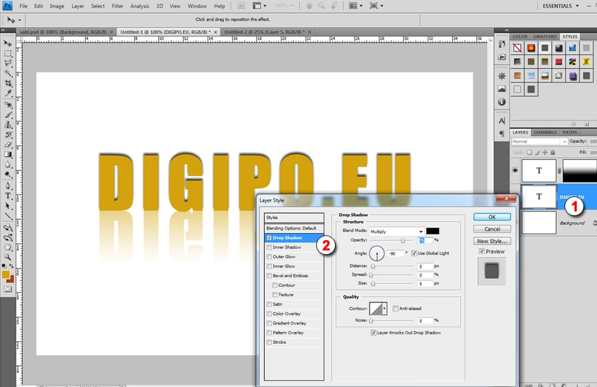
Task: Open the Filter menu
Action: click(x=117, y=6)
